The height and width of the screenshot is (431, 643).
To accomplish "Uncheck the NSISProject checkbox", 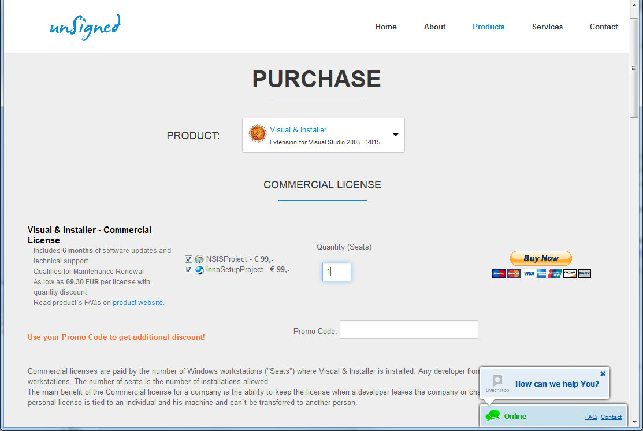I will tap(188, 259).
